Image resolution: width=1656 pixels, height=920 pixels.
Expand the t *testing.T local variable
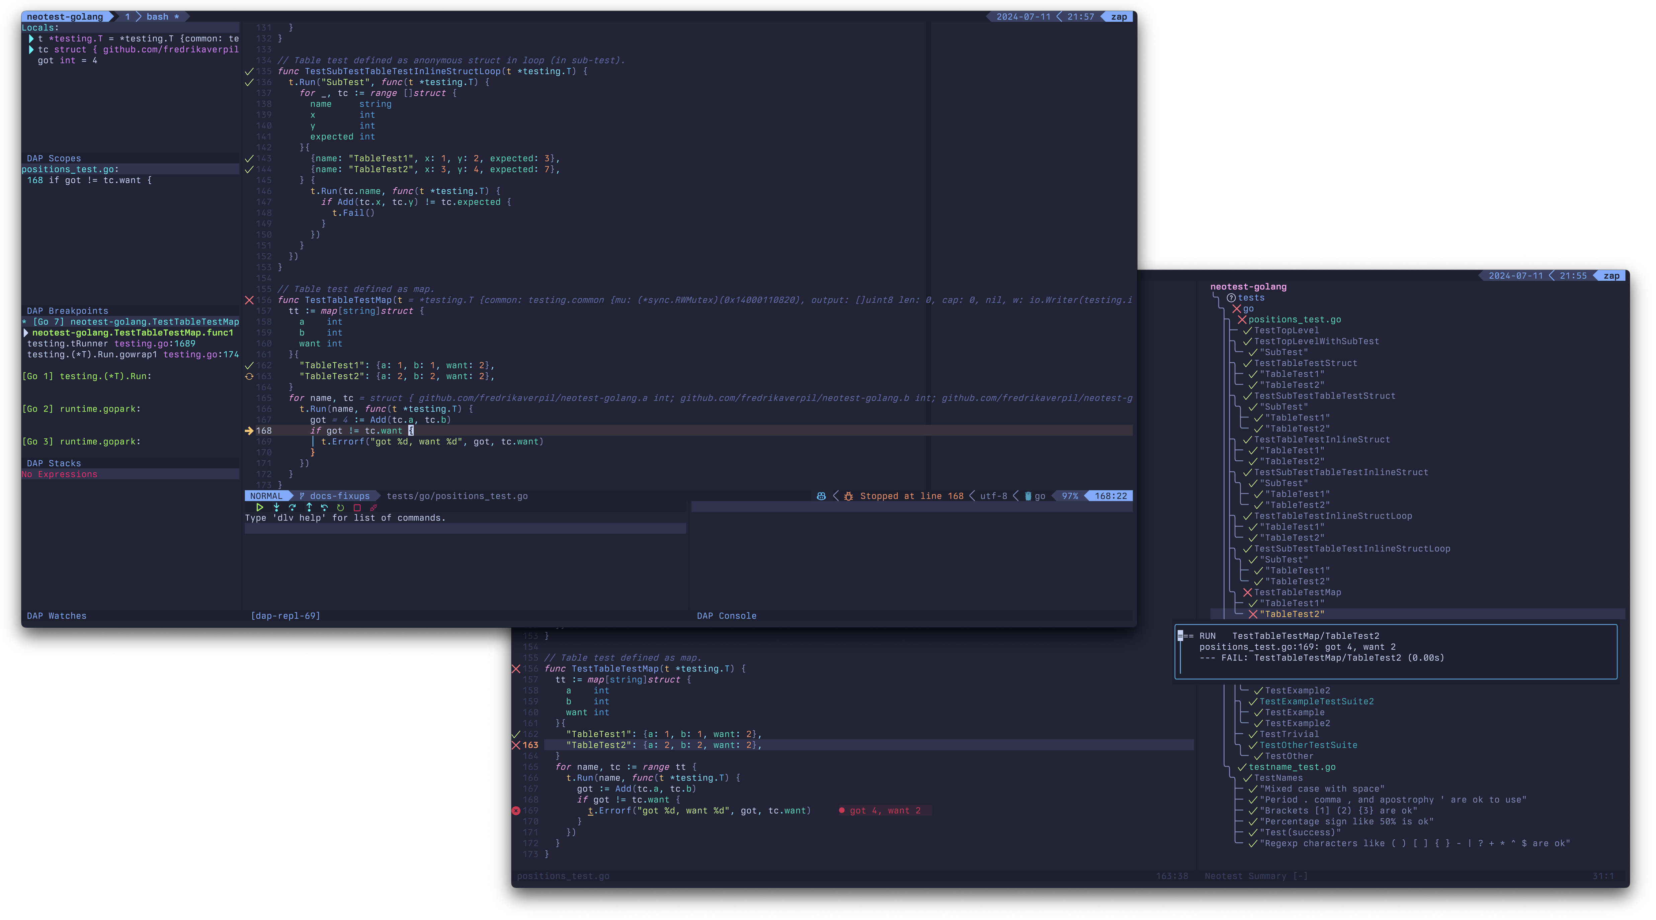(x=31, y=38)
